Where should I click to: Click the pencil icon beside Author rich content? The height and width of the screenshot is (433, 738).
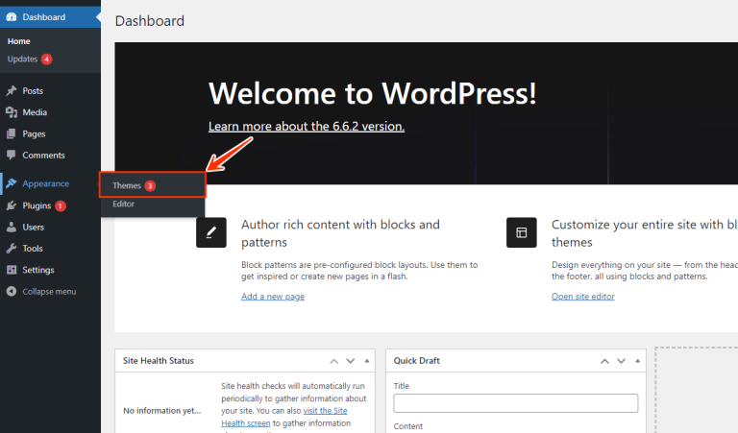pos(211,232)
